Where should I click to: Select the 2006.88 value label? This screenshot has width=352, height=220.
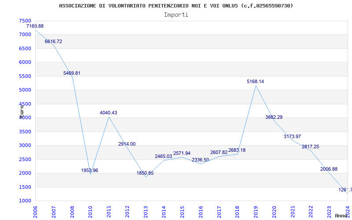click(329, 169)
